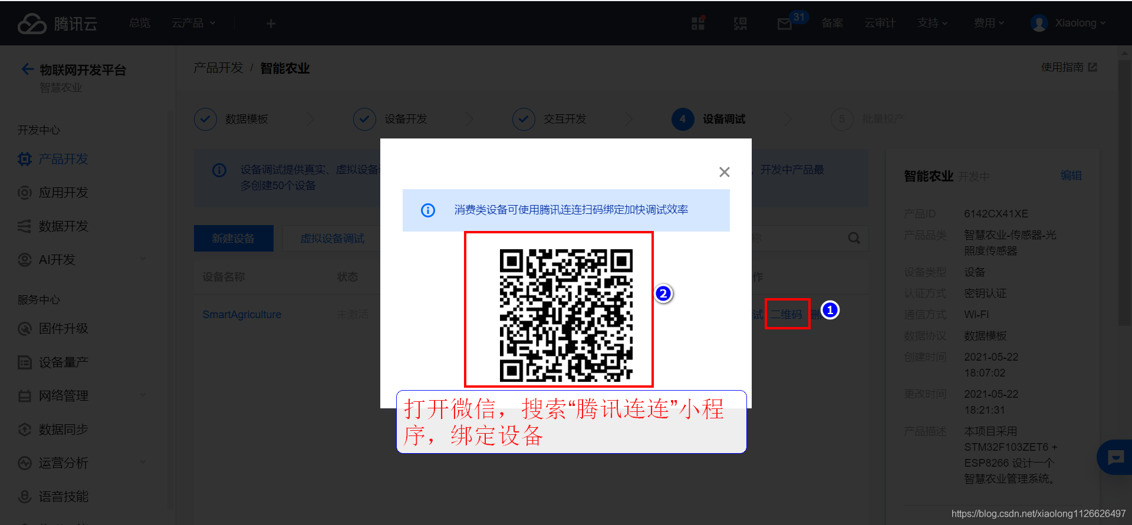Select 固件升级 in the sidebar
This screenshot has height=525, width=1132.
point(63,329)
